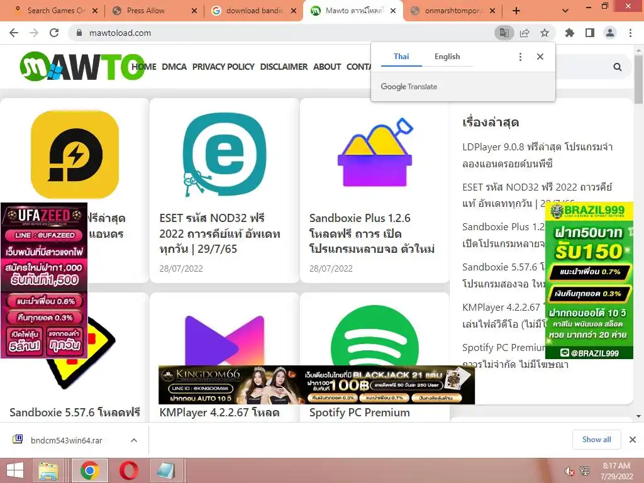
Task: Open the Chrome three-dot menu
Action: coord(630,33)
